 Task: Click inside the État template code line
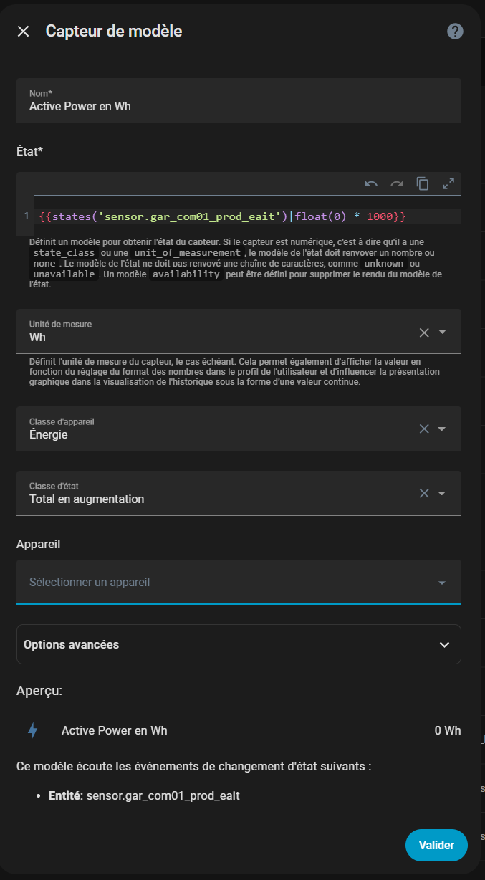[x=215, y=216]
